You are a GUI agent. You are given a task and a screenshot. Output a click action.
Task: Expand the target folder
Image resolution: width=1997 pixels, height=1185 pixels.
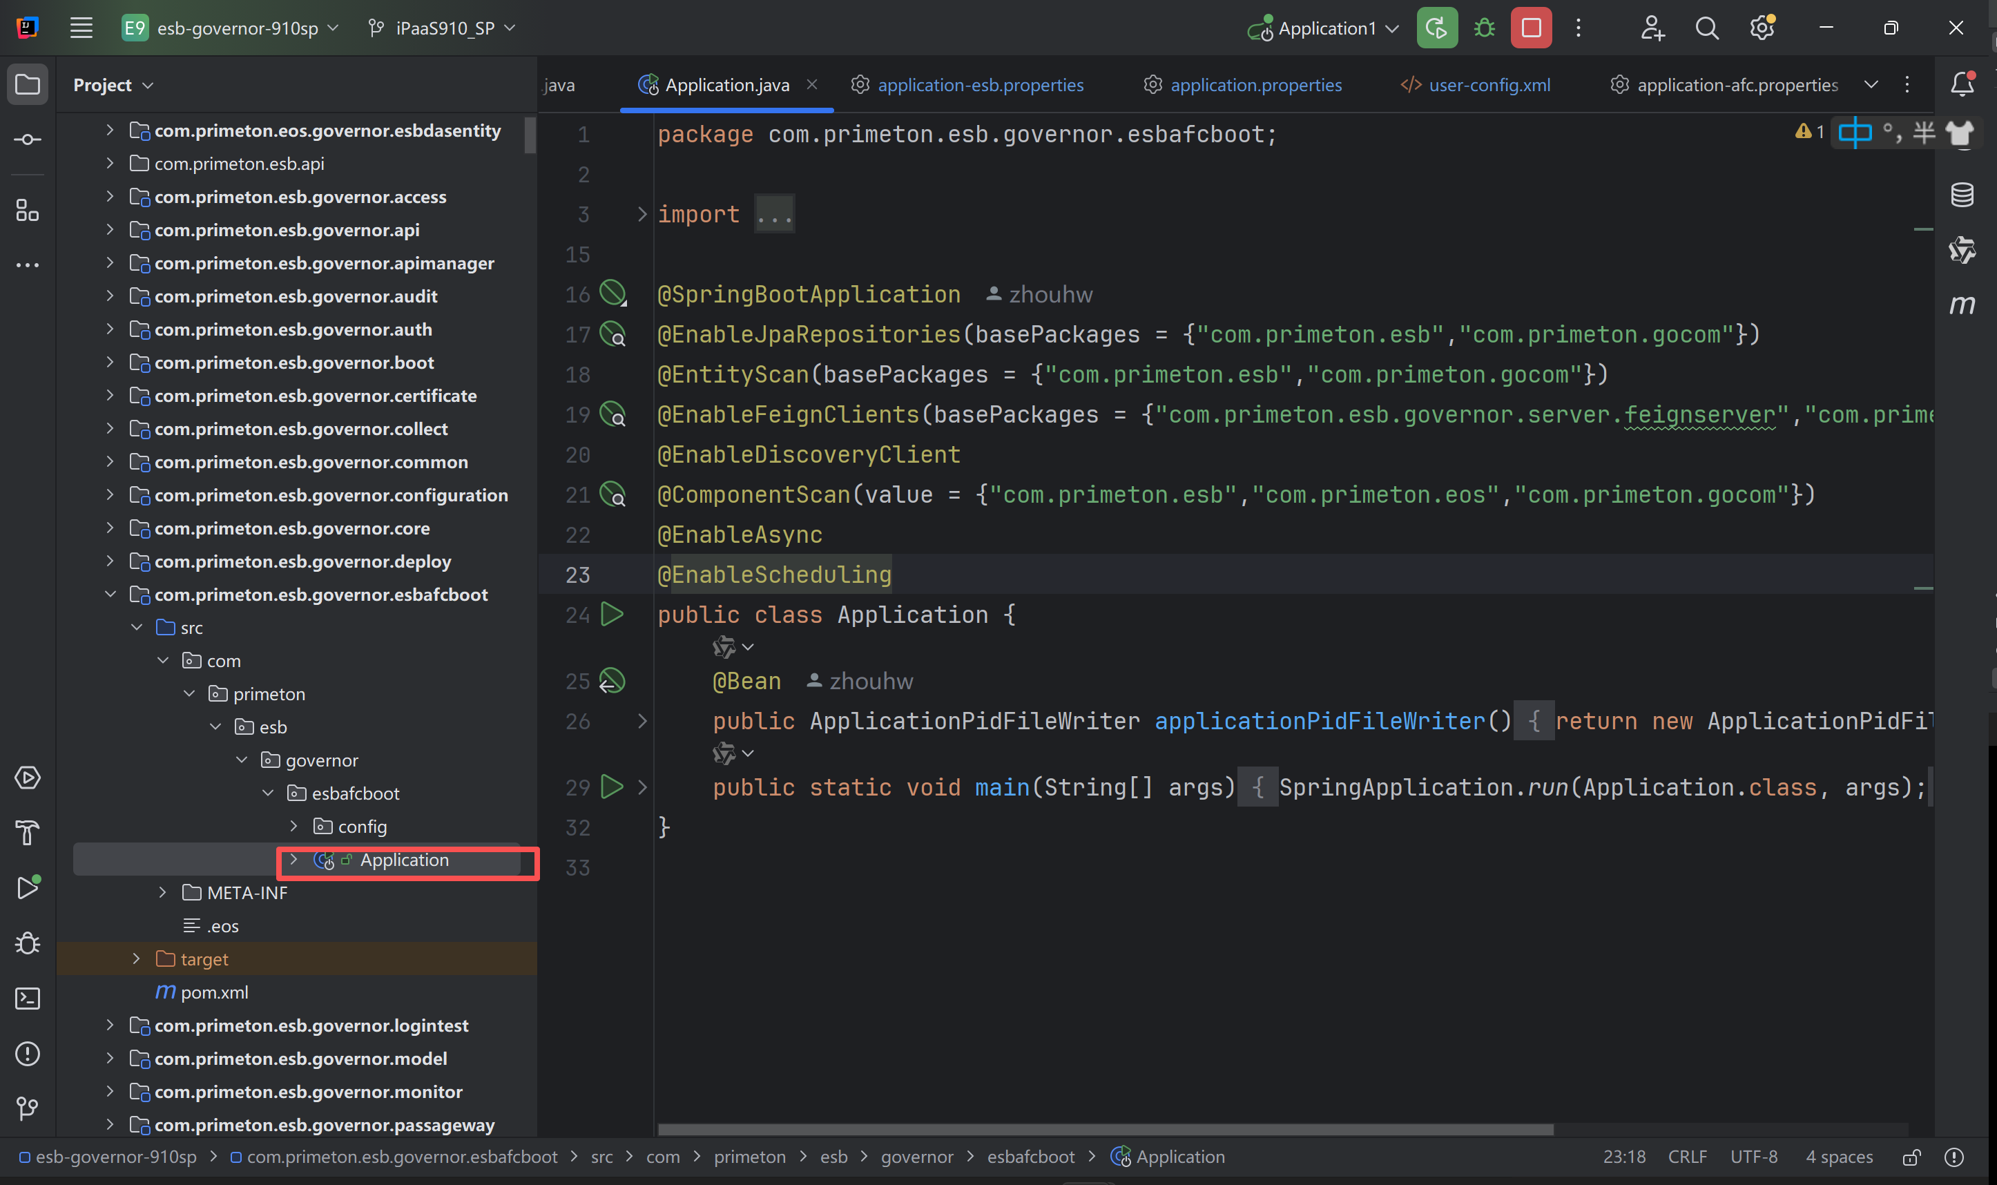(137, 958)
